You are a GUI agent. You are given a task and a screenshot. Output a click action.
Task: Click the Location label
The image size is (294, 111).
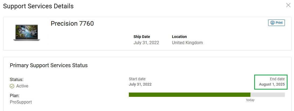click(x=179, y=37)
